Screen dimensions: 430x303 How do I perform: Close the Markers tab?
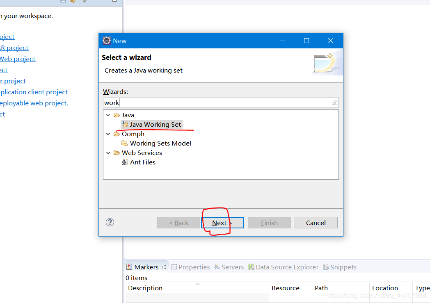pos(164,267)
